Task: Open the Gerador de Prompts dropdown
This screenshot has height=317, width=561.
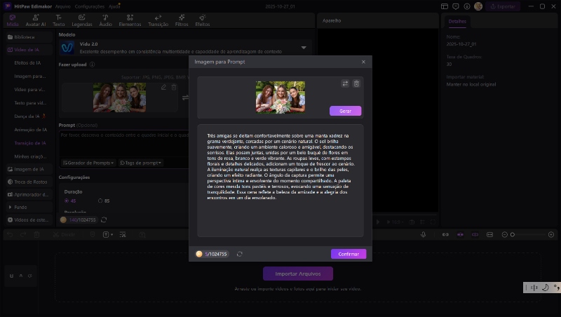Action: point(88,163)
